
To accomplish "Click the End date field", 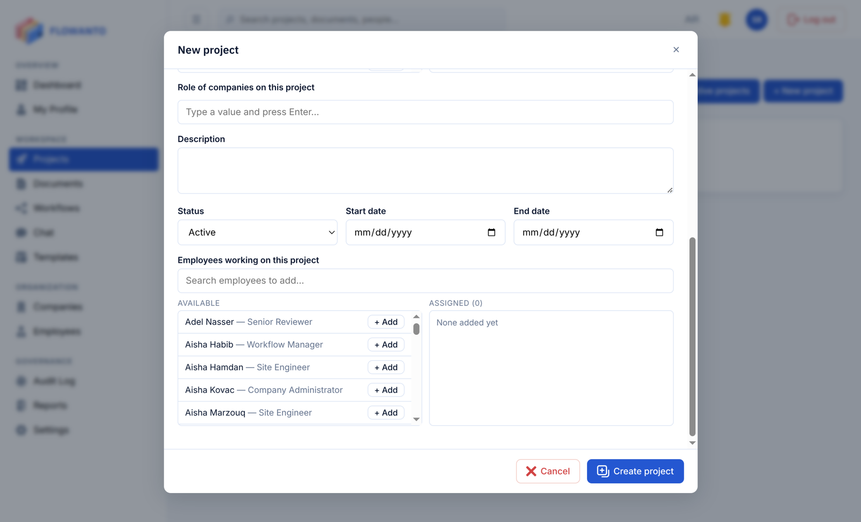I will (593, 232).
